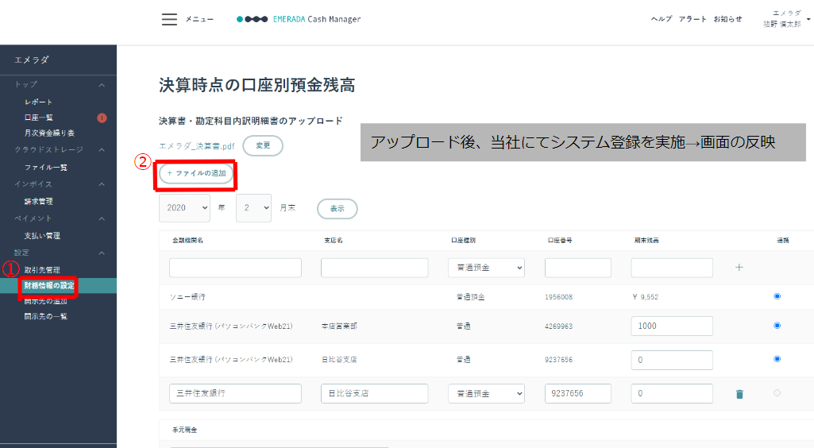Open account type dropdown in 三井住友銀行 editable row

click(x=487, y=393)
